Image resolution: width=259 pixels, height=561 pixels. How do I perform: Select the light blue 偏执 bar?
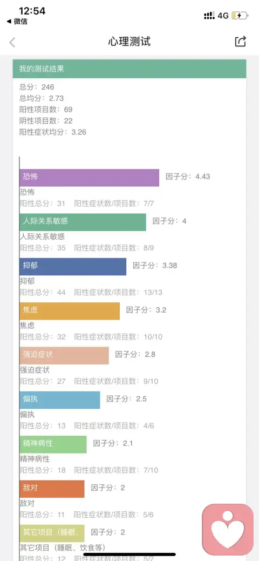(x=60, y=400)
